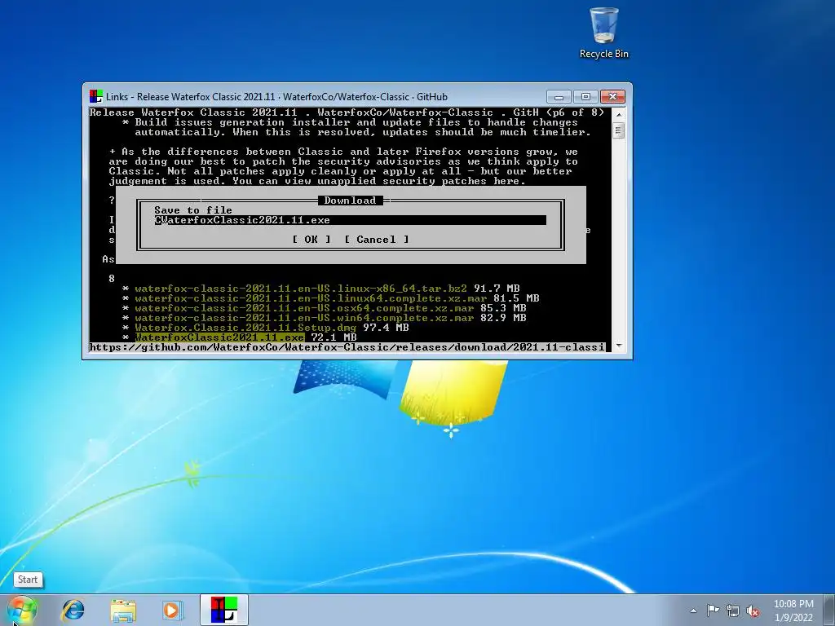Image resolution: width=835 pixels, height=626 pixels.
Task: Click the Links window scrollbar thumb
Action: (618, 130)
